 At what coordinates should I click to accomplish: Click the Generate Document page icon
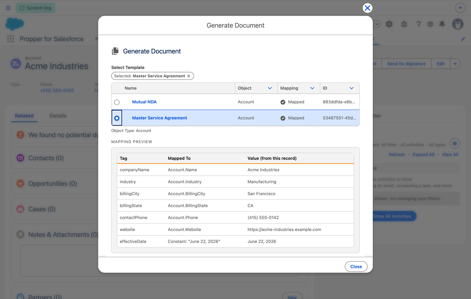115,51
